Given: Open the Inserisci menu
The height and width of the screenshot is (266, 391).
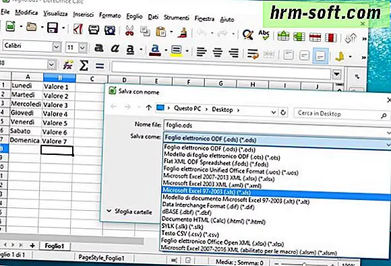Looking at the screenshot, I should coord(84,15).
